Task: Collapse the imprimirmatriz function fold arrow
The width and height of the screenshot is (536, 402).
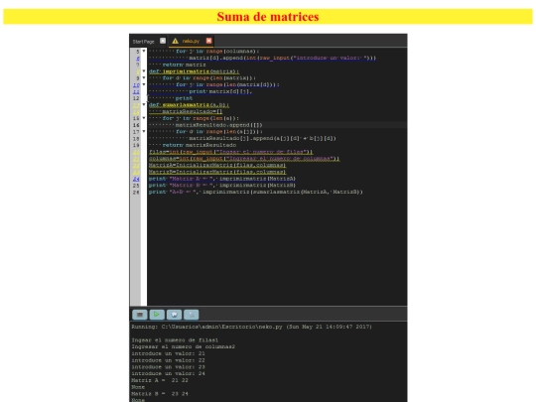Action: 144,71
